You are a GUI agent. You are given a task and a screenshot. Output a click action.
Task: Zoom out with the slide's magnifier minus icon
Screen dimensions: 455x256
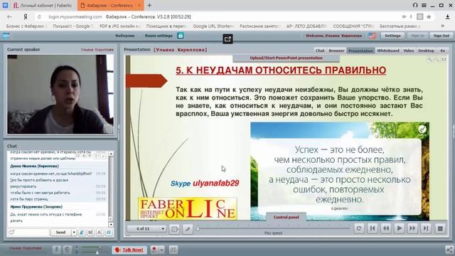[437, 59]
